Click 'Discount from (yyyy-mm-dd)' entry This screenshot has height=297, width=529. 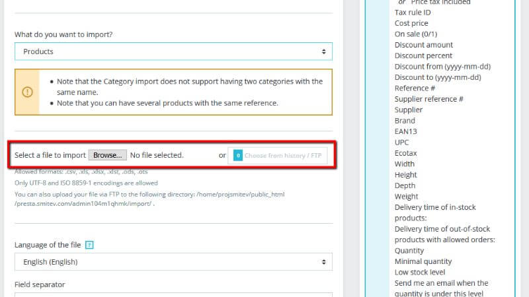[x=442, y=67]
